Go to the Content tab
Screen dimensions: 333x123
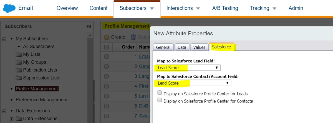[99, 8]
